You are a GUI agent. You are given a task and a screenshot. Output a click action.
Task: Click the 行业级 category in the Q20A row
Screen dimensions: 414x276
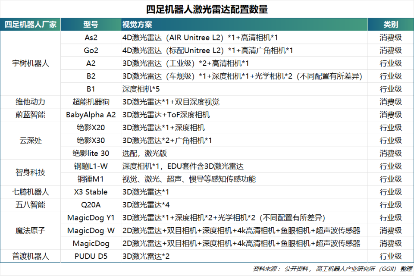[x=391, y=205]
